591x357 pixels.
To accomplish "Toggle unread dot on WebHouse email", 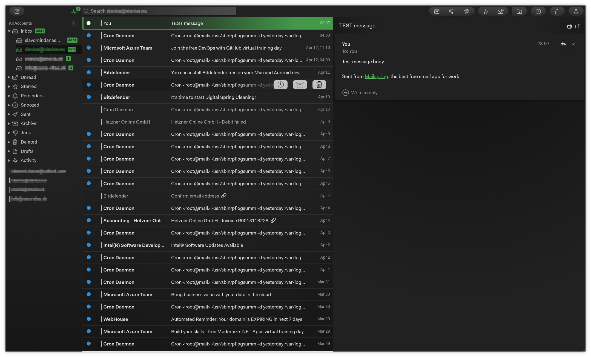I will 89,319.
